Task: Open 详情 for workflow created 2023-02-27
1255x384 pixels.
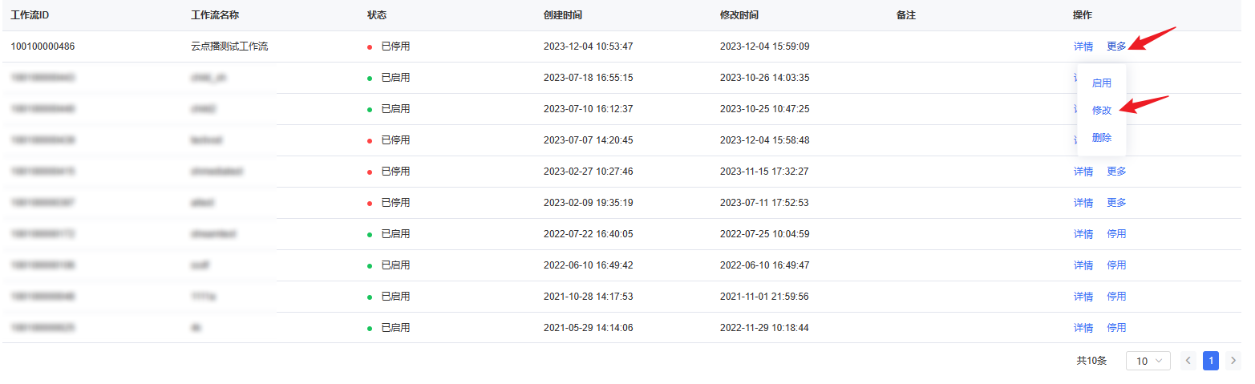Action: point(1083,172)
